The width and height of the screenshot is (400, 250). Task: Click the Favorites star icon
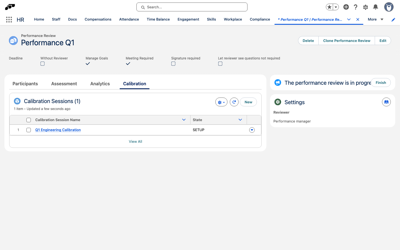(329, 7)
